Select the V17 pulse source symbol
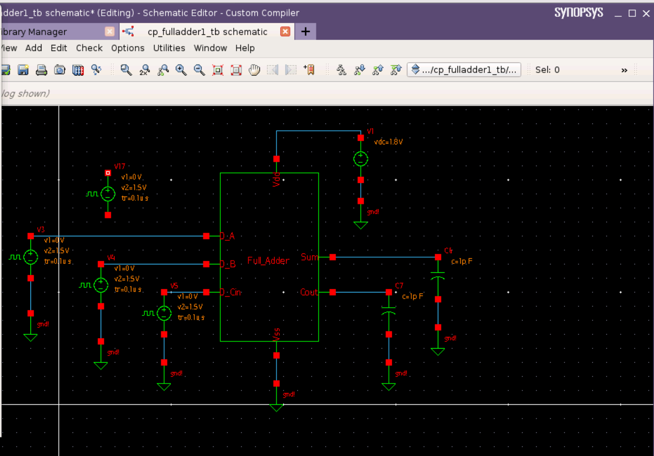654x456 pixels. point(107,194)
